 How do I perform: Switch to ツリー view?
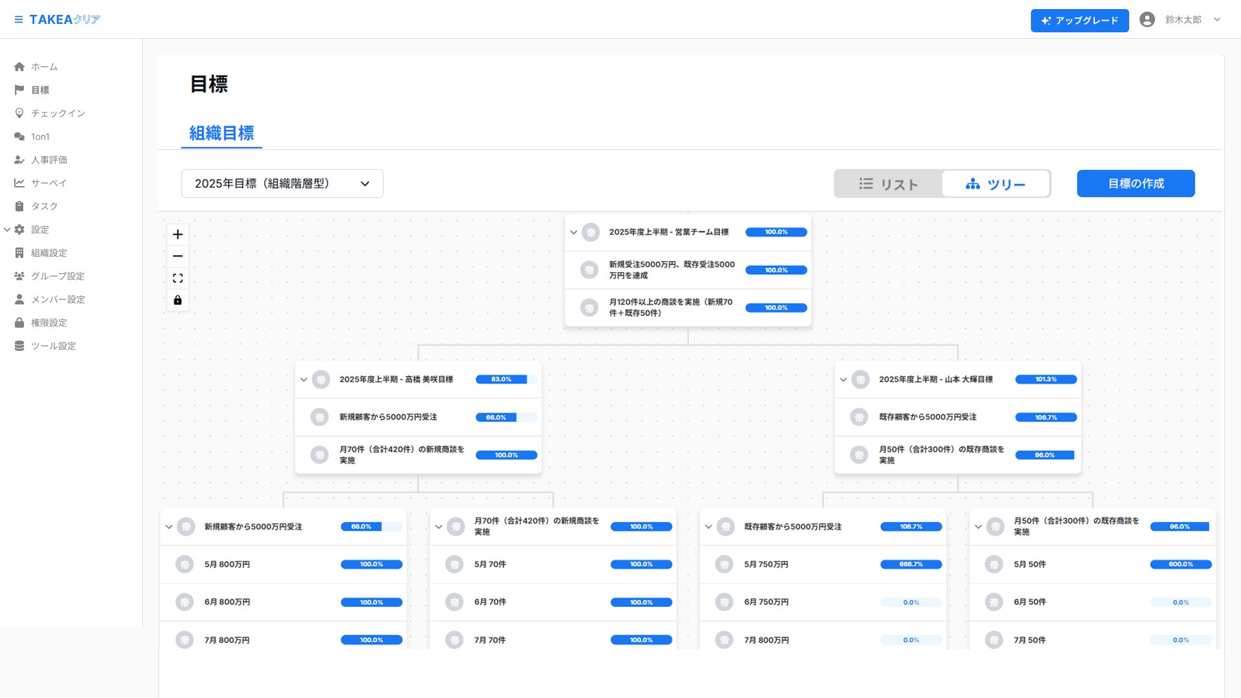point(995,184)
